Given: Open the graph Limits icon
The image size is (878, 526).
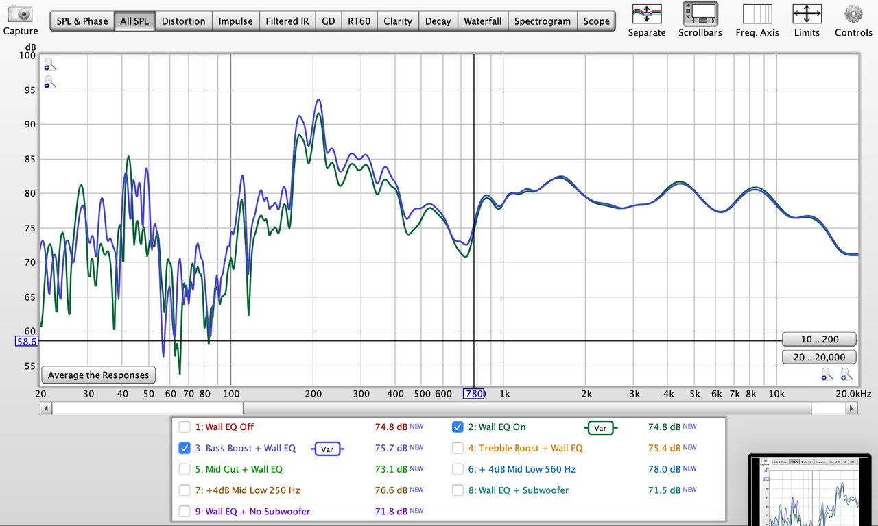Looking at the screenshot, I should tap(807, 14).
